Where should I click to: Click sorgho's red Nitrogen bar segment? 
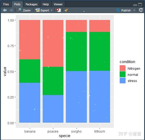[76, 26]
